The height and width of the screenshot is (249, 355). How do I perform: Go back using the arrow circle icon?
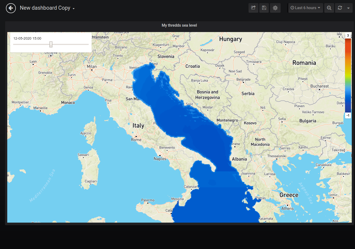point(11,8)
